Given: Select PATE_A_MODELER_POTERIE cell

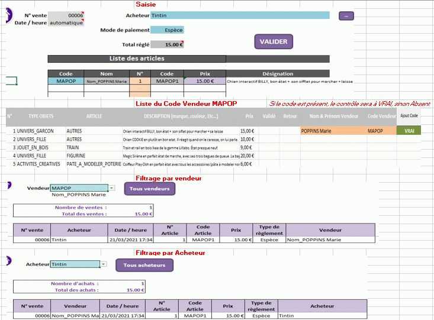Looking at the screenshot, I should click(94, 164).
